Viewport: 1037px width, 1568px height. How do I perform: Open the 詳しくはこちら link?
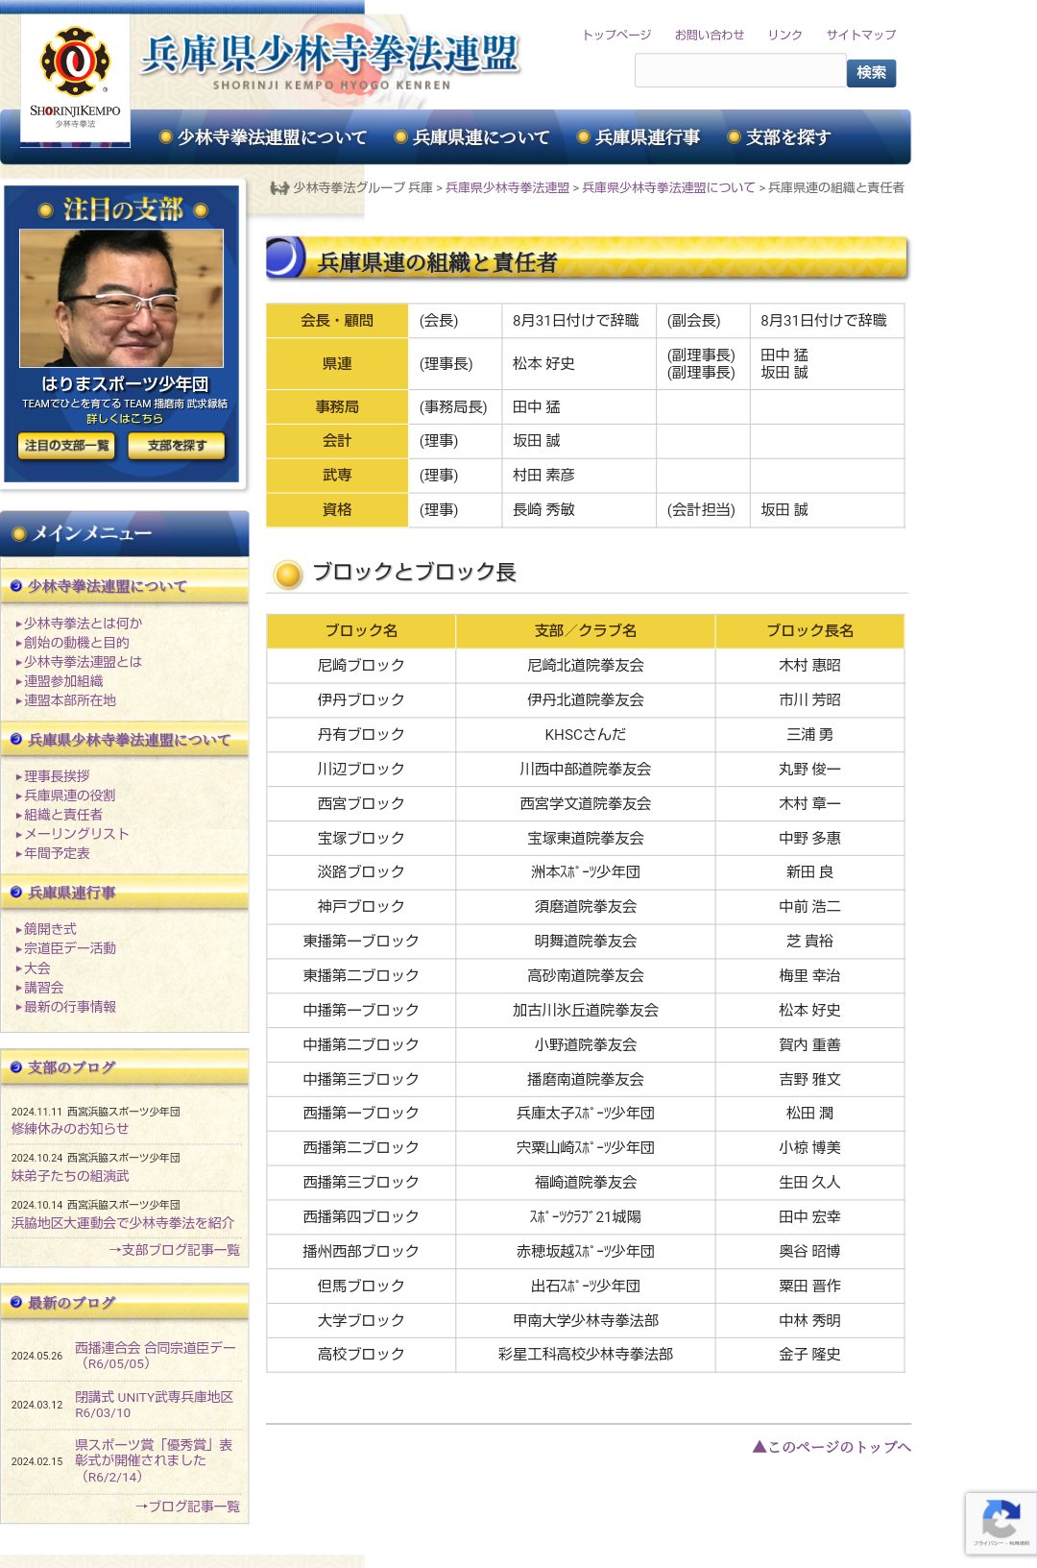click(125, 419)
